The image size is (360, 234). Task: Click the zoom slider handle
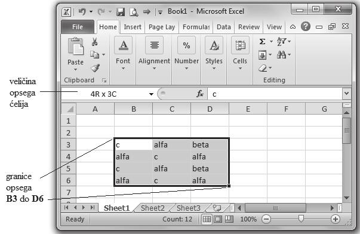coord(301,219)
